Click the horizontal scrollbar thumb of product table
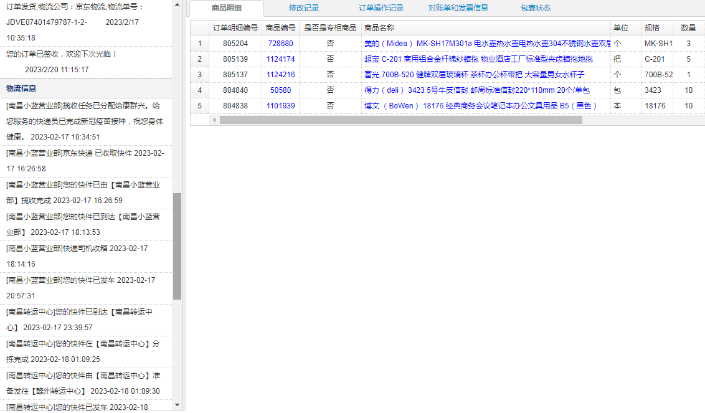The width and height of the screenshot is (705, 413). click(401, 120)
